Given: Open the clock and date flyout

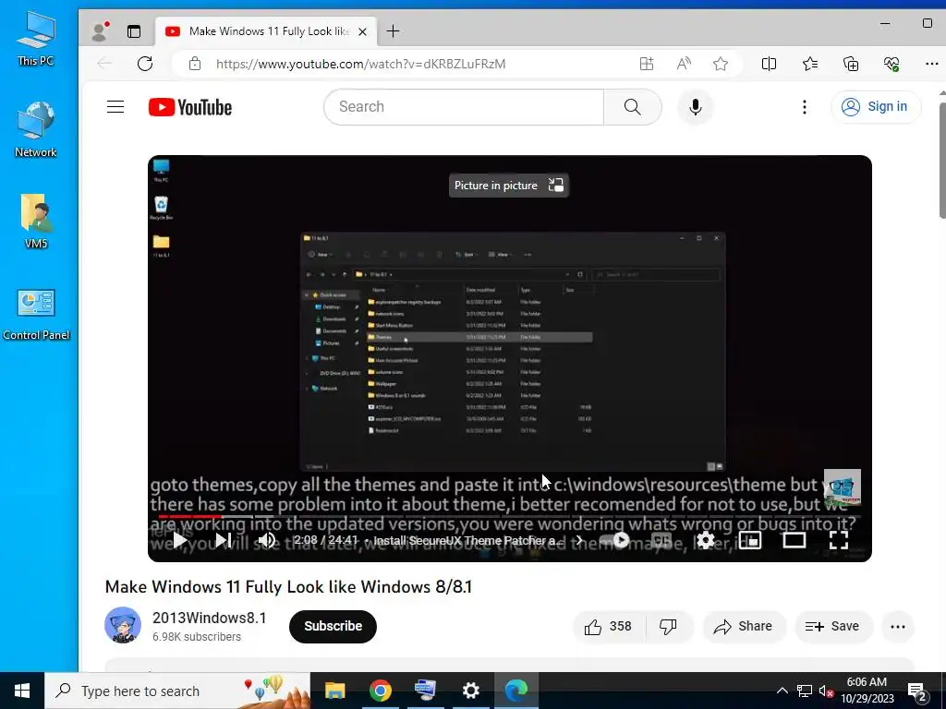Looking at the screenshot, I should (x=867, y=691).
